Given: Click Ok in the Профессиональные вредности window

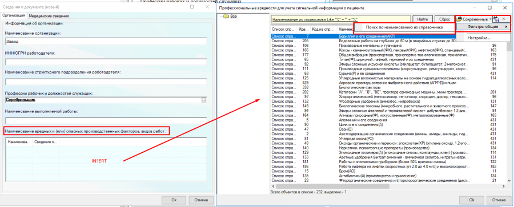Looking at the screenshot, I should tap(472, 200).
